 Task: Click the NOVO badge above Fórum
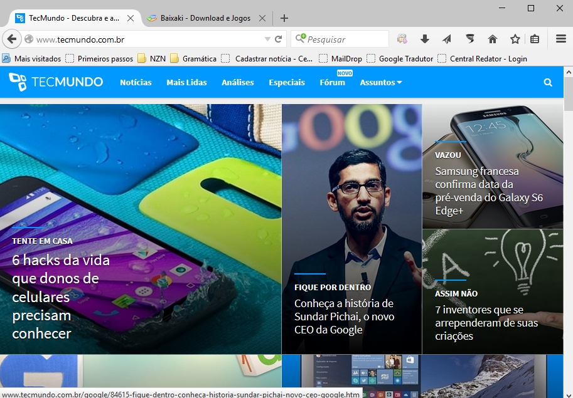[x=345, y=73]
